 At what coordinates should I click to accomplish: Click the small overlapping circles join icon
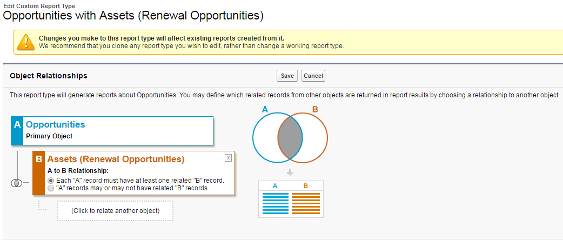click(x=16, y=183)
